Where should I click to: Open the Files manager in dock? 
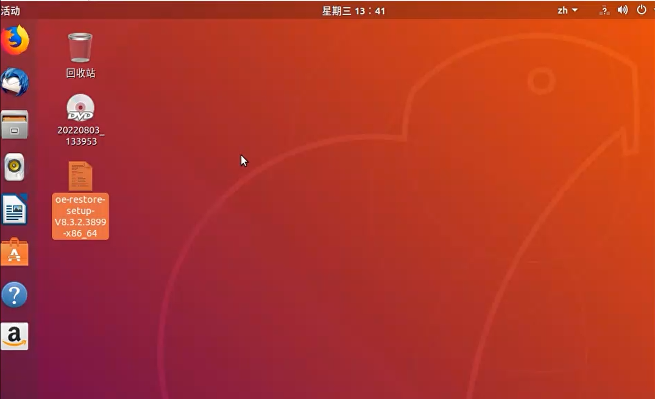coord(15,125)
